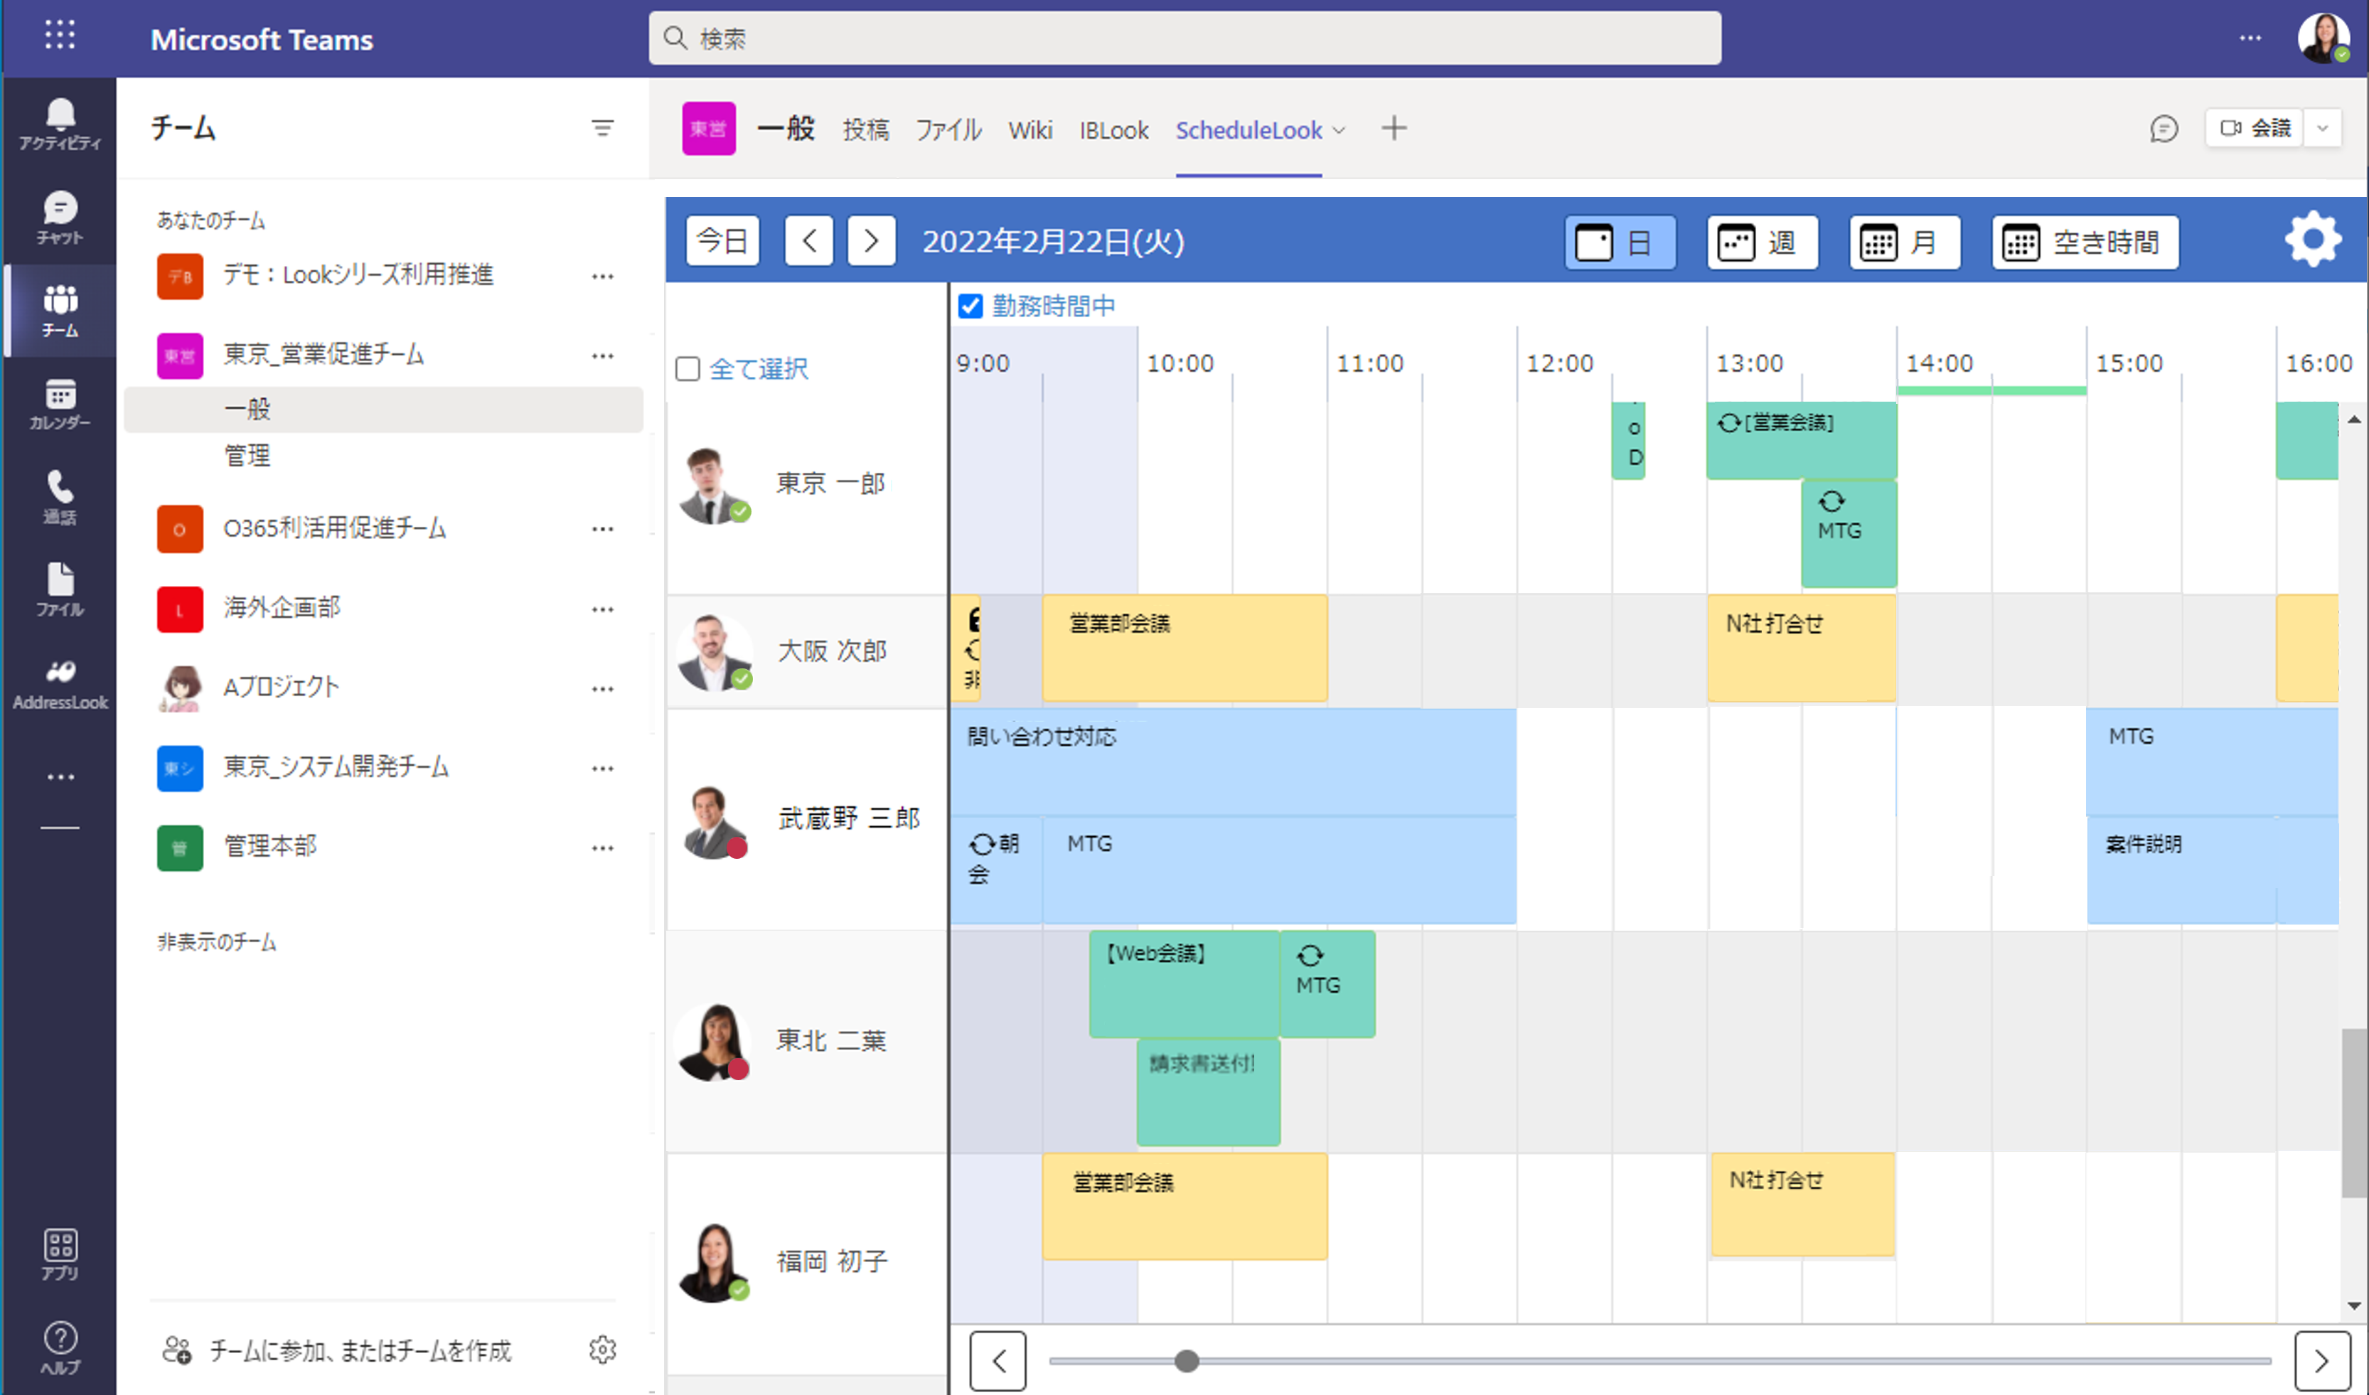The height and width of the screenshot is (1395, 2369).
Task: Click チームに参加、またはチームを作成 link
Action: pos(359,1351)
